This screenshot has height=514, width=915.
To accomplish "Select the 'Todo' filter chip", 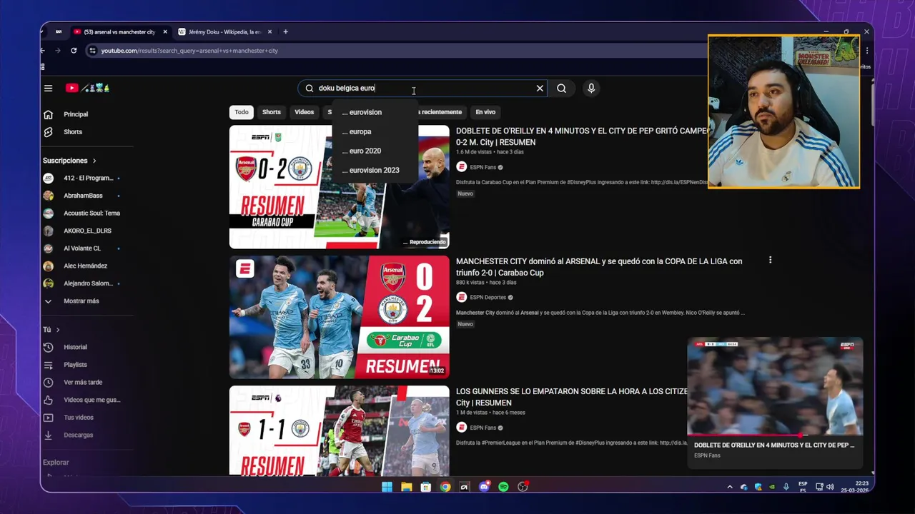I will (242, 112).
